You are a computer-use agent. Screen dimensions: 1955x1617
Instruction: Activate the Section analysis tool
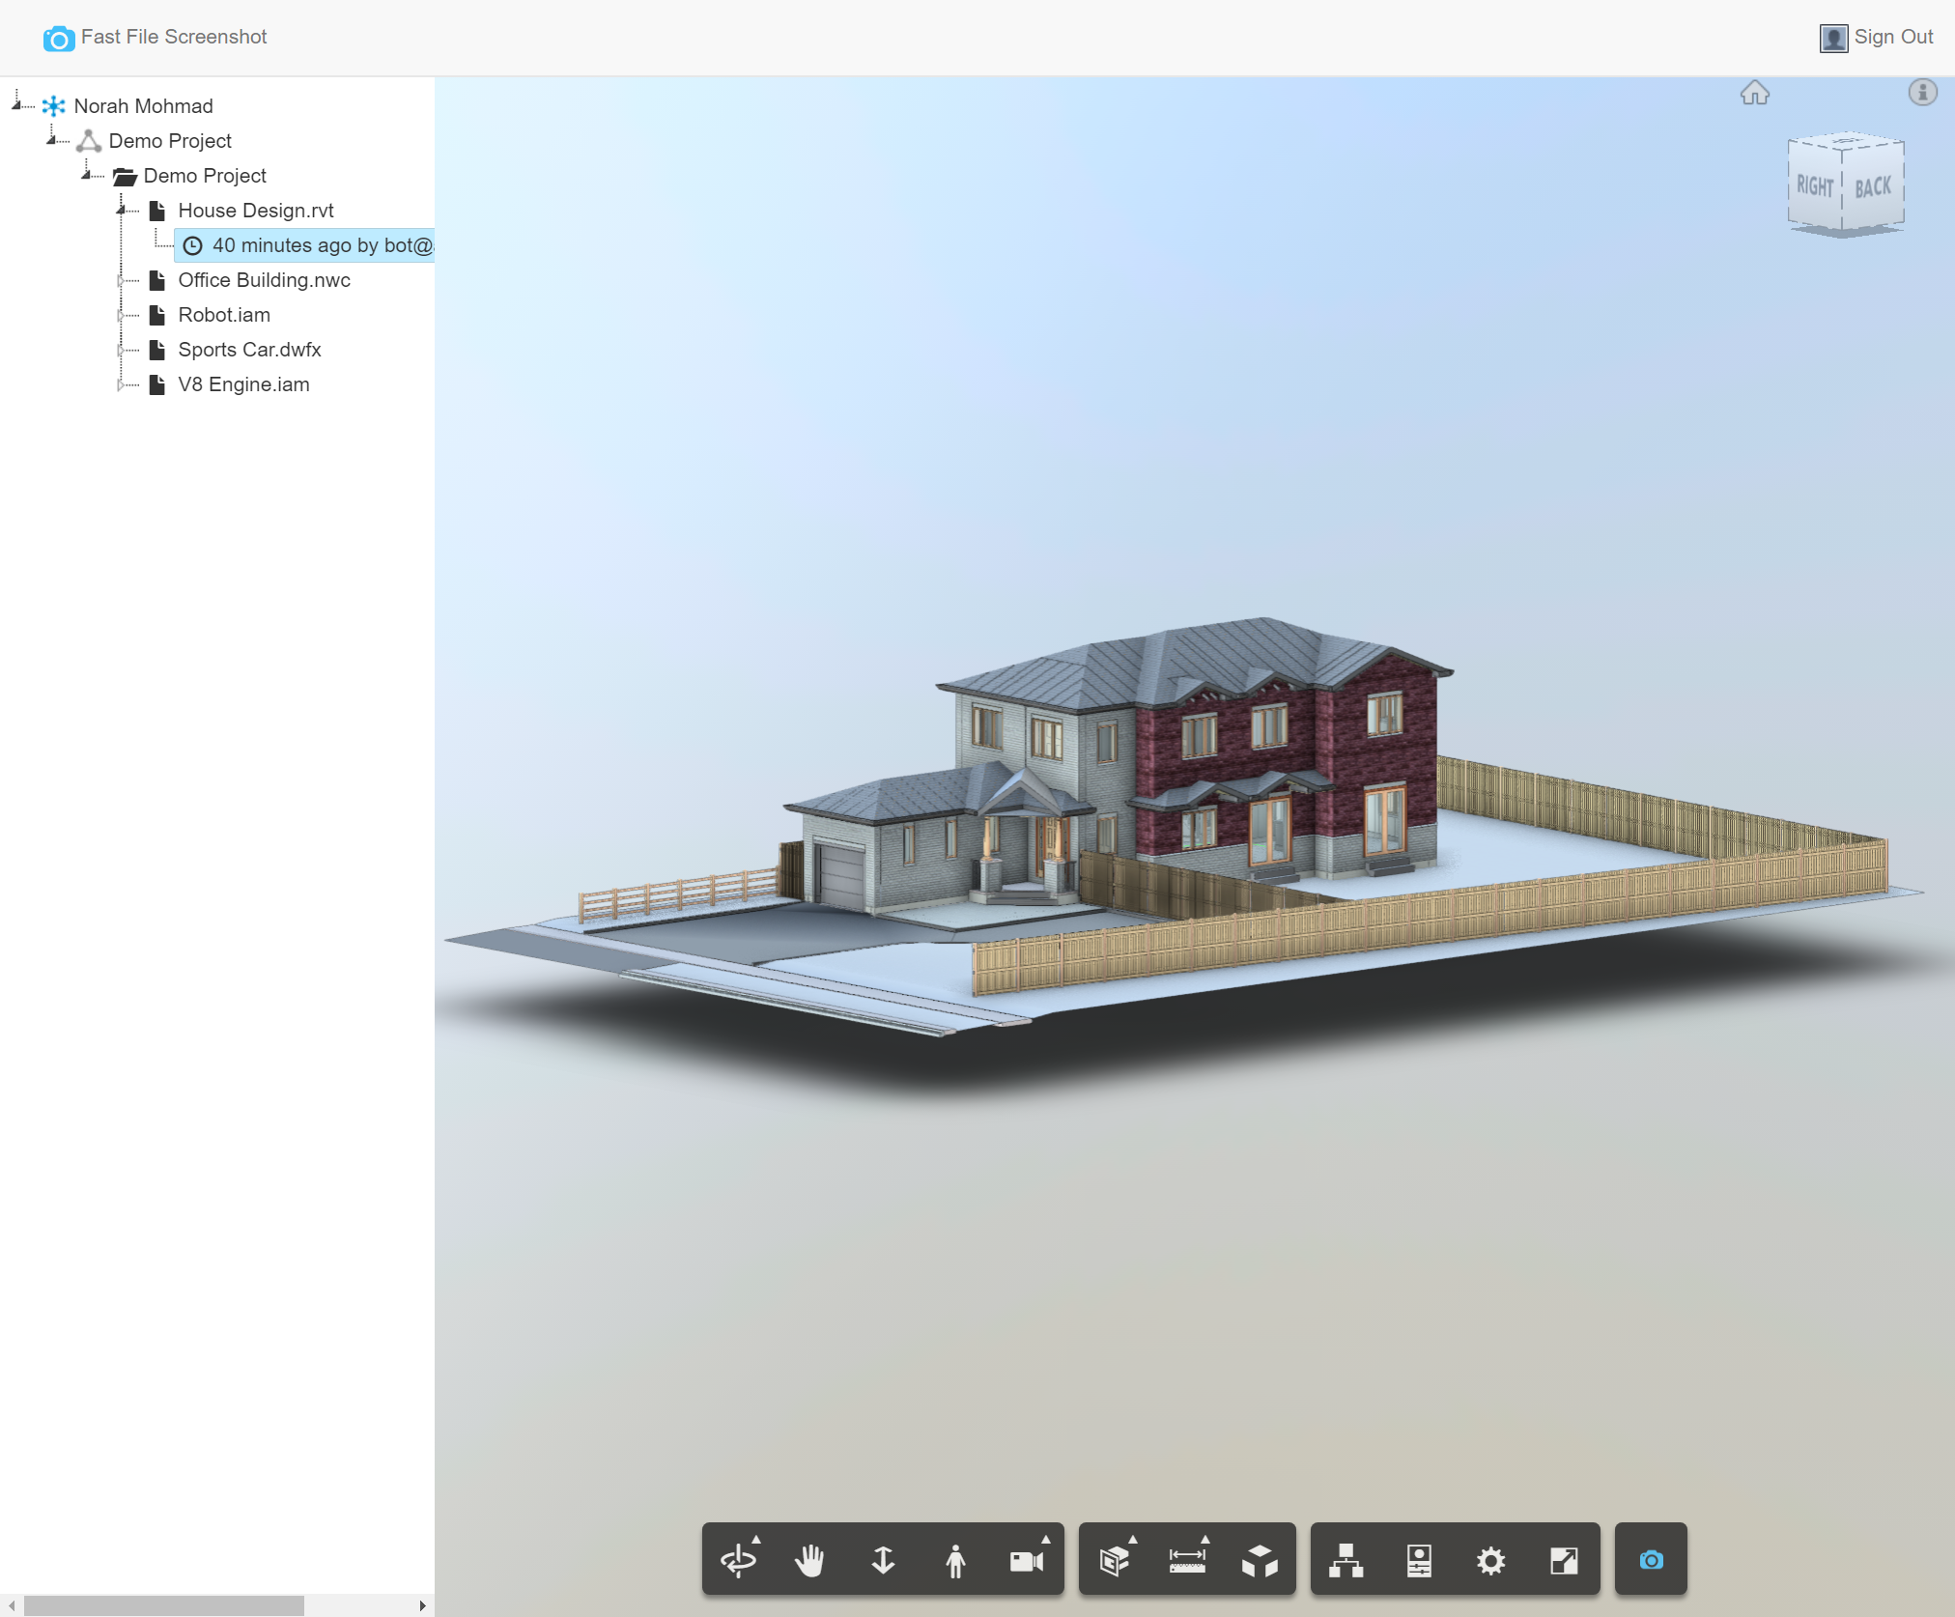click(1115, 1560)
